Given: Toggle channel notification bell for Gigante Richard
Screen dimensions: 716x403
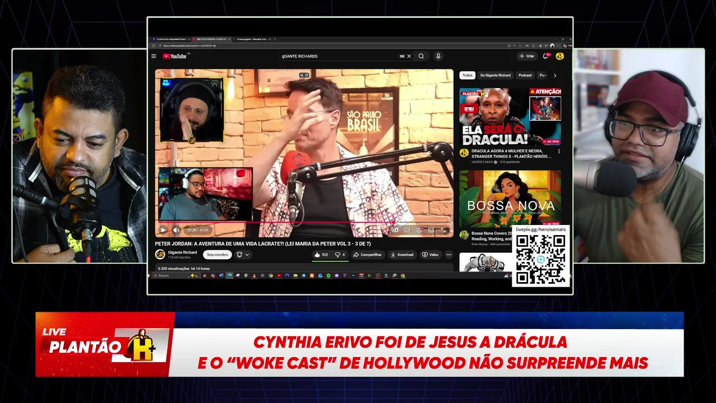Looking at the screenshot, I should pyautogui.click(x=239, y=255).
